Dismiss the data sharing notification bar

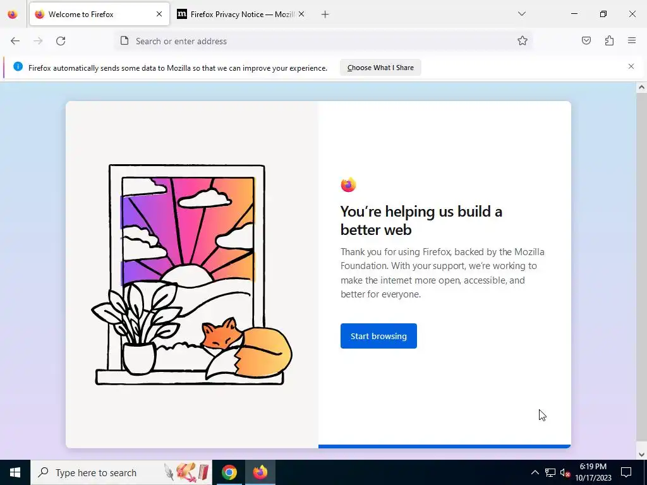tap(631, 66)
